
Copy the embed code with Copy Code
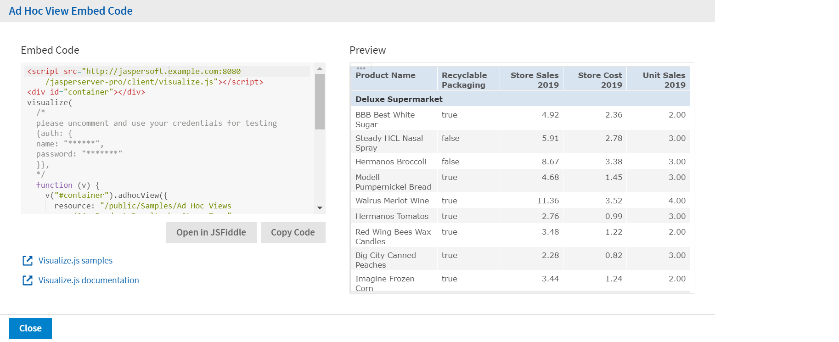point(293,232)
